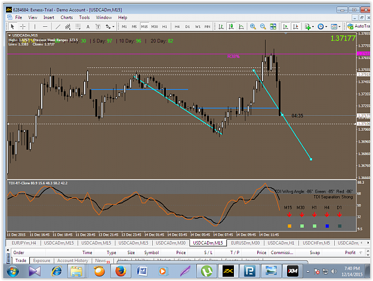Switch to the USDCADm,M30 chart tab
Screen dimensions: 373x281
click(x=171, y=243)
